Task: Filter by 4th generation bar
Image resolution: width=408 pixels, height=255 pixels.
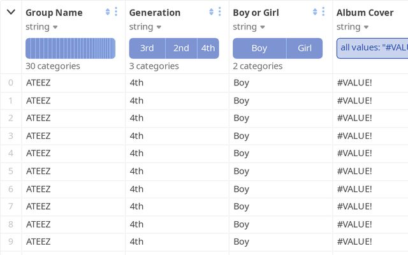Action: 208,48
